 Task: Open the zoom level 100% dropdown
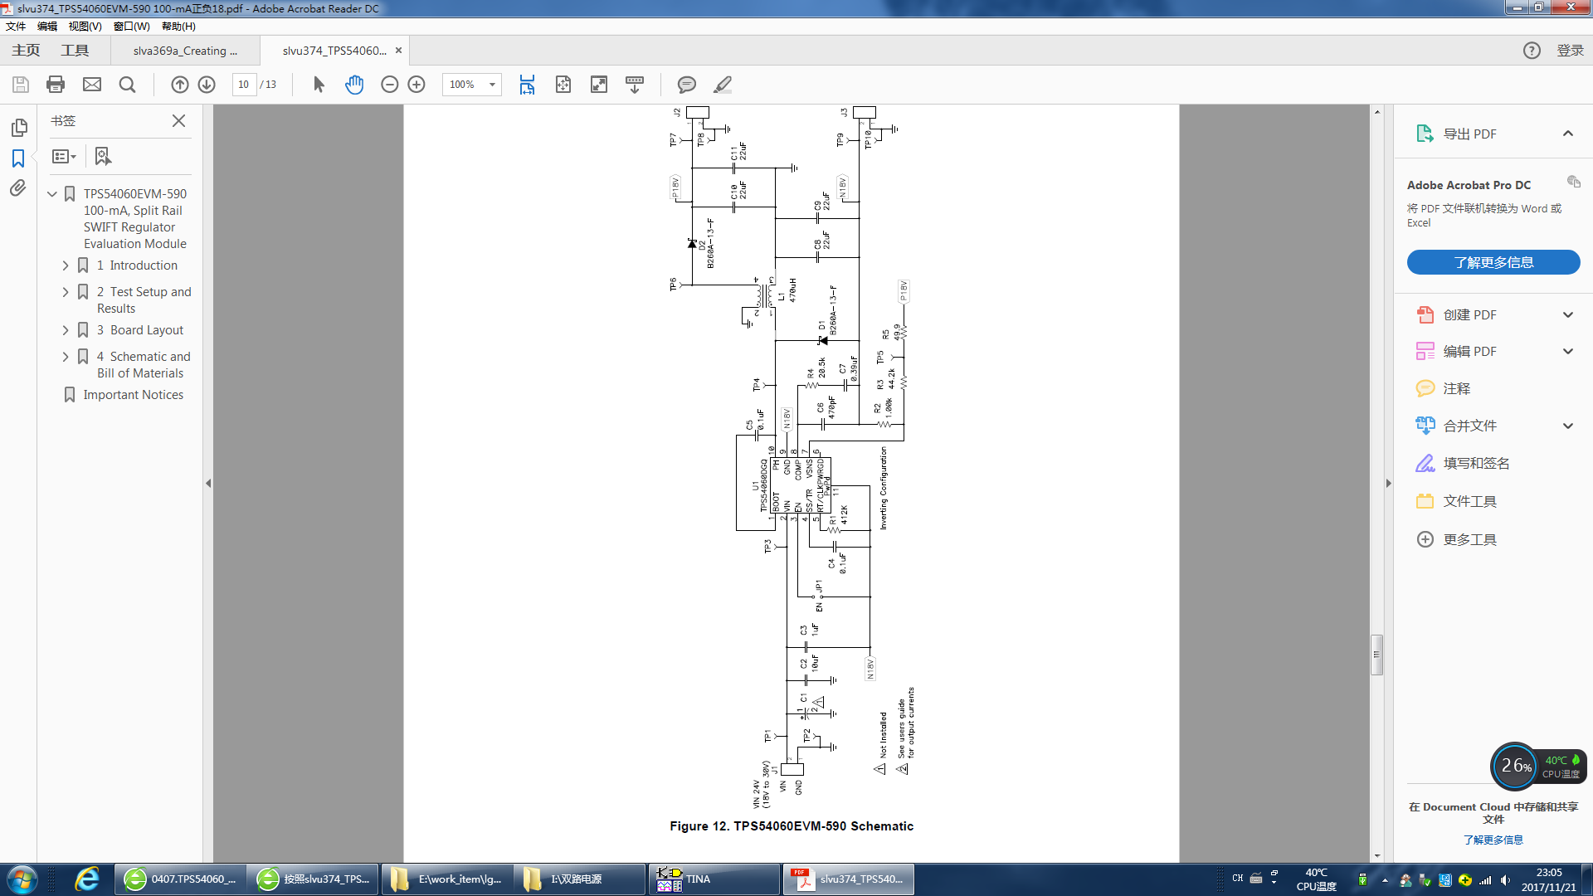pos(492,85)
